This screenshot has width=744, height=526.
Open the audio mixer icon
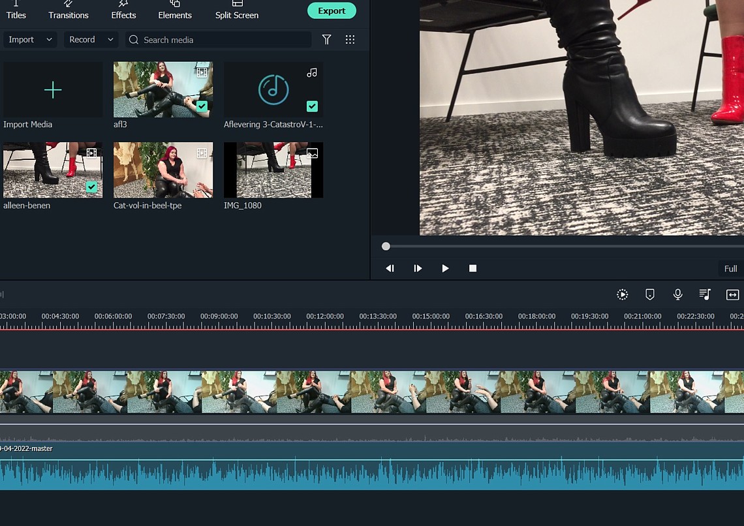pyautogui.click(x=705, y=294)
